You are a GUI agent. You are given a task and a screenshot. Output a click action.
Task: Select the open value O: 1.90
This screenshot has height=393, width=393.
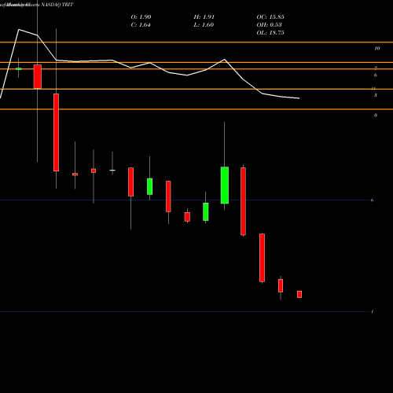(141, 17)
